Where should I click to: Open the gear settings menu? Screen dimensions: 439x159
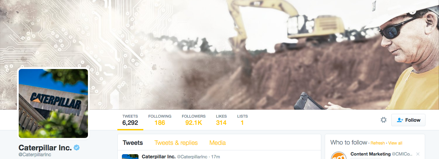383,120
